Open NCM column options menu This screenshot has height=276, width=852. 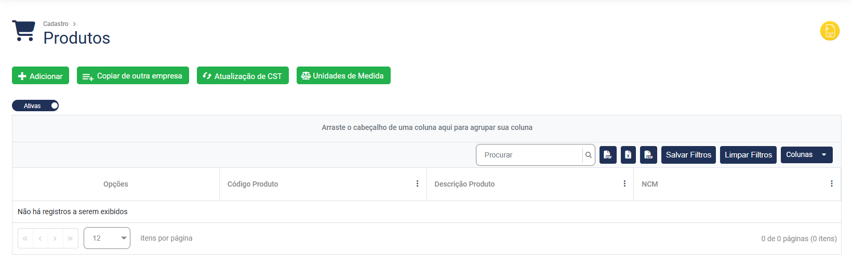click(x=831, y=184)
